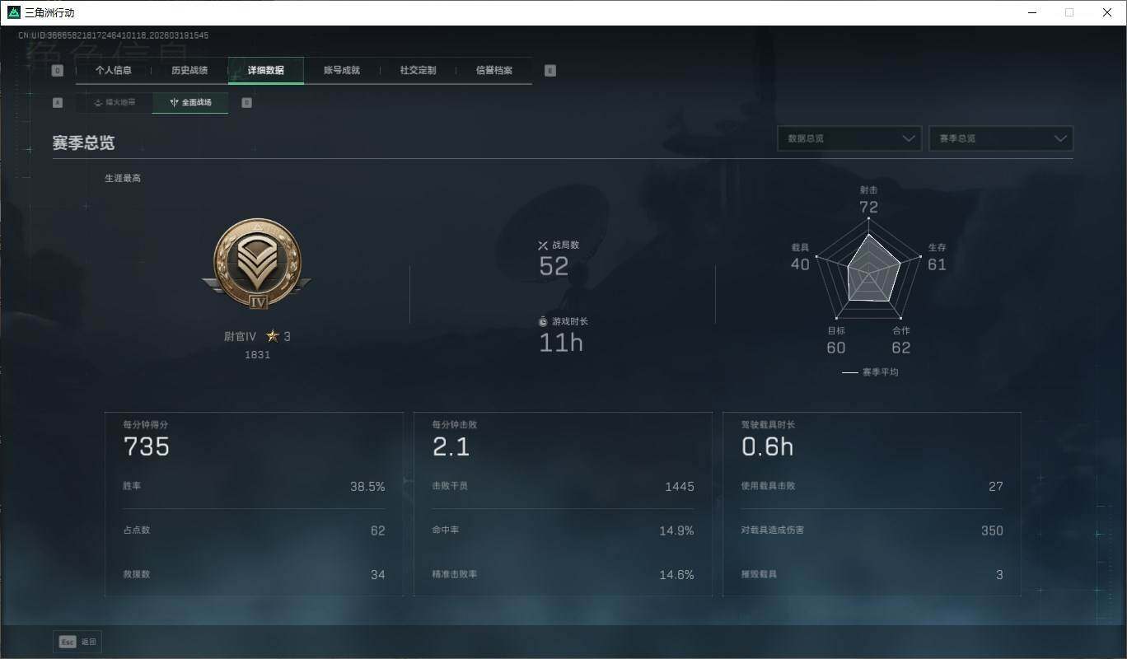Click the 赛季平均 legend label
1127x659 pixels.
[880, 372]
